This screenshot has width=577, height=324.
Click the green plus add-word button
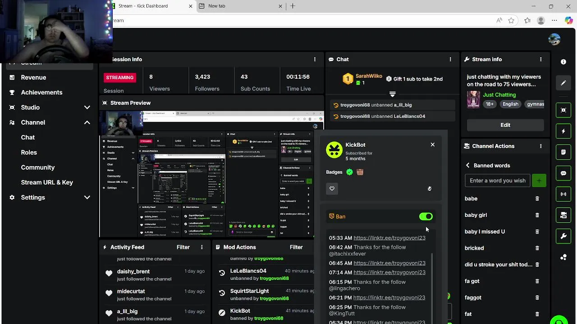pos(539,180)
